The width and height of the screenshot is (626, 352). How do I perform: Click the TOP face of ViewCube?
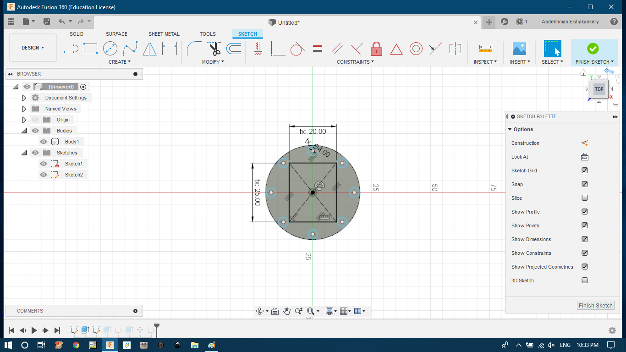point(599,89)
